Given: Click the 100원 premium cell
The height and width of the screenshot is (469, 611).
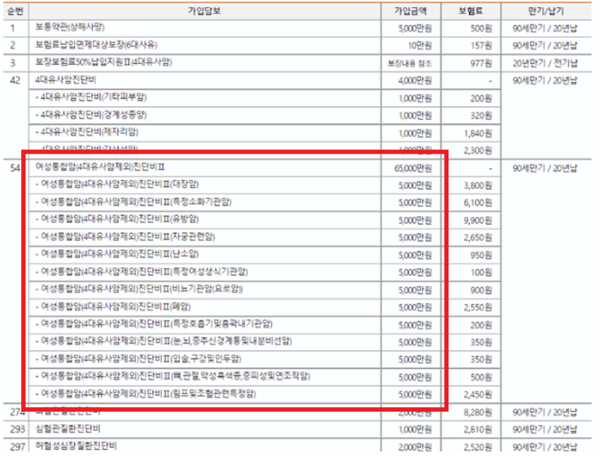Looking at the screenshot, I should tap(481, 273).
